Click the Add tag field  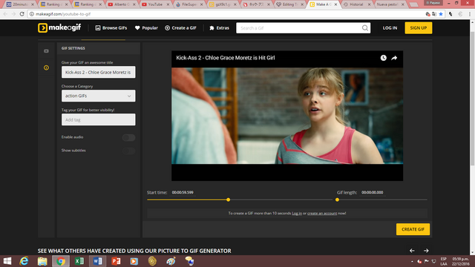[99, 119]
